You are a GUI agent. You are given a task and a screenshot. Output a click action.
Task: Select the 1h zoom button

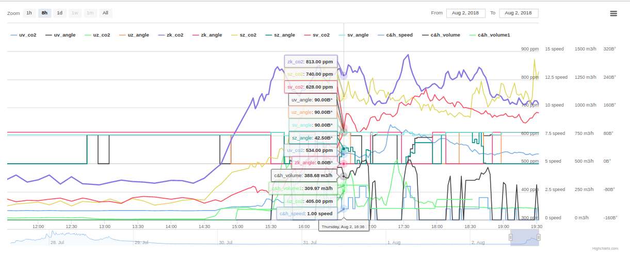click(x=29, y=13)
